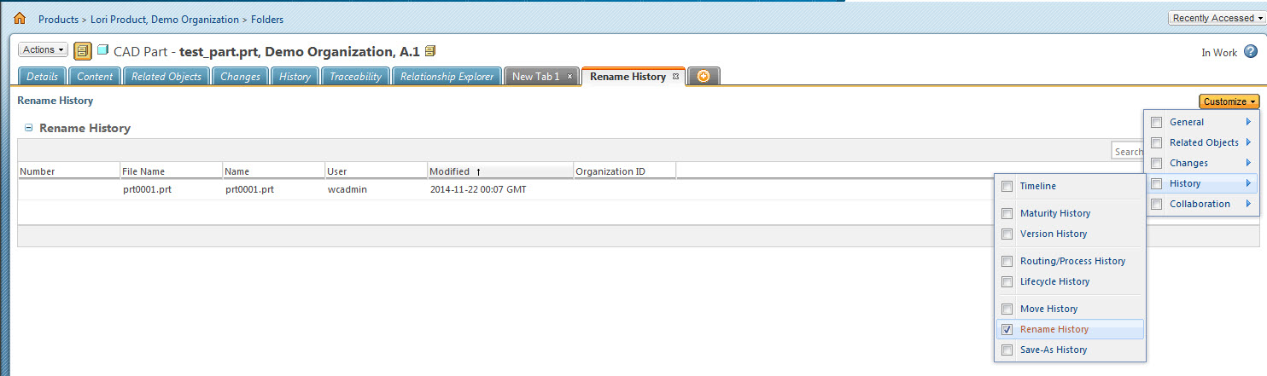
Task: Open the Customize dropdown button
Action: 1229,101
